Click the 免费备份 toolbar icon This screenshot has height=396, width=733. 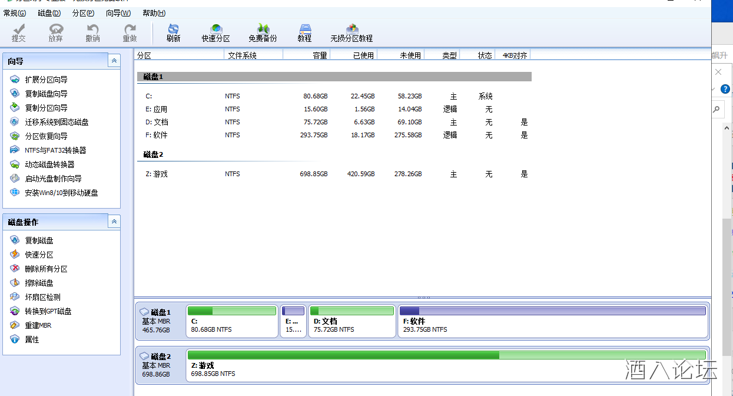point(263,33)
